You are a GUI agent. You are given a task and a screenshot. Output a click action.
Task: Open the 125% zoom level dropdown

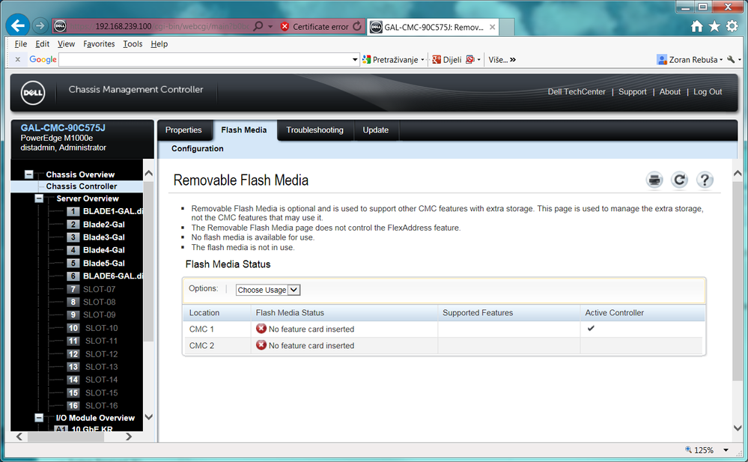726,450
